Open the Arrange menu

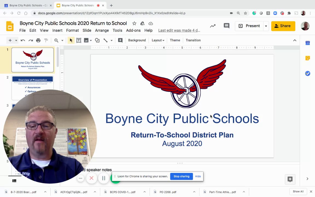click(x=102, y=30)
